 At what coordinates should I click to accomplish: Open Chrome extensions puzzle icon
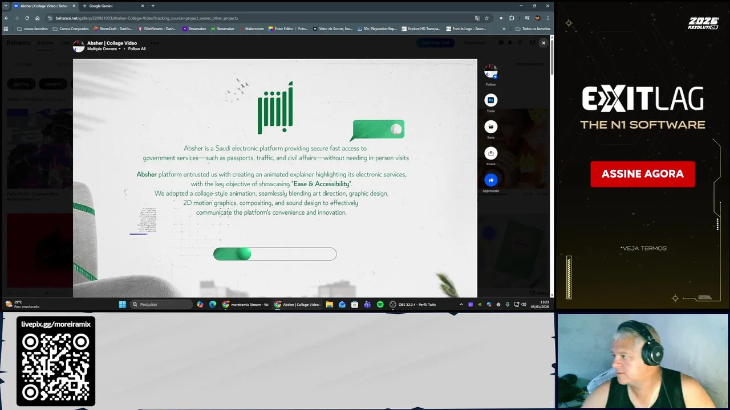[x=512, y=18]
